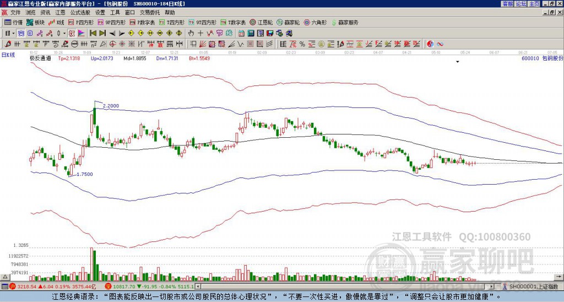Click the 论坛 link
Viewport: 564px width, 302px height.
click(521, 4)
